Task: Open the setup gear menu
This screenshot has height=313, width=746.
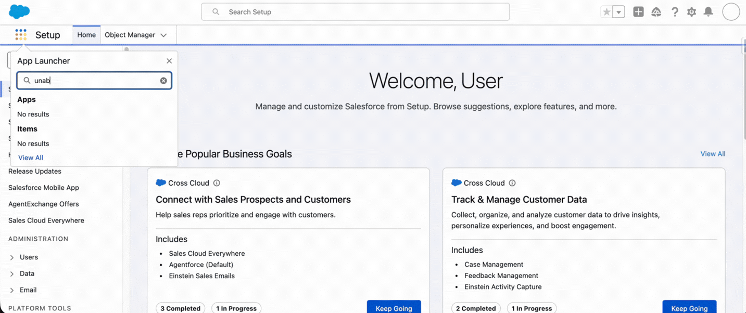Action: (x=691, y=12)
